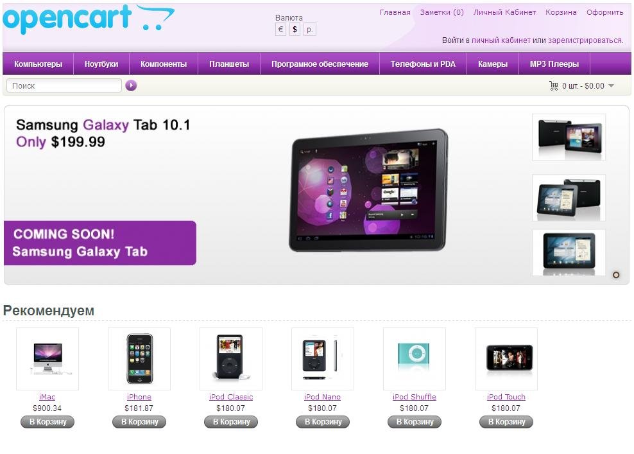
Task: Select Dollar currency icon
Action: coord(295,29)
